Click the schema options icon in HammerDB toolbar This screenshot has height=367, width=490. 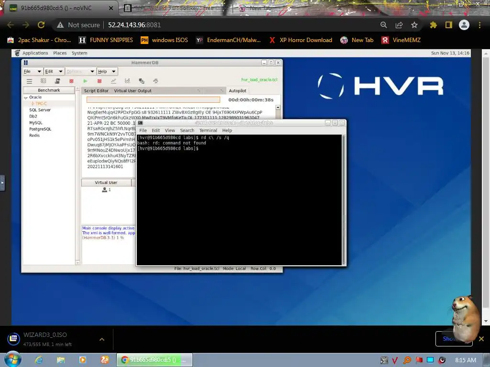(44, 81)
